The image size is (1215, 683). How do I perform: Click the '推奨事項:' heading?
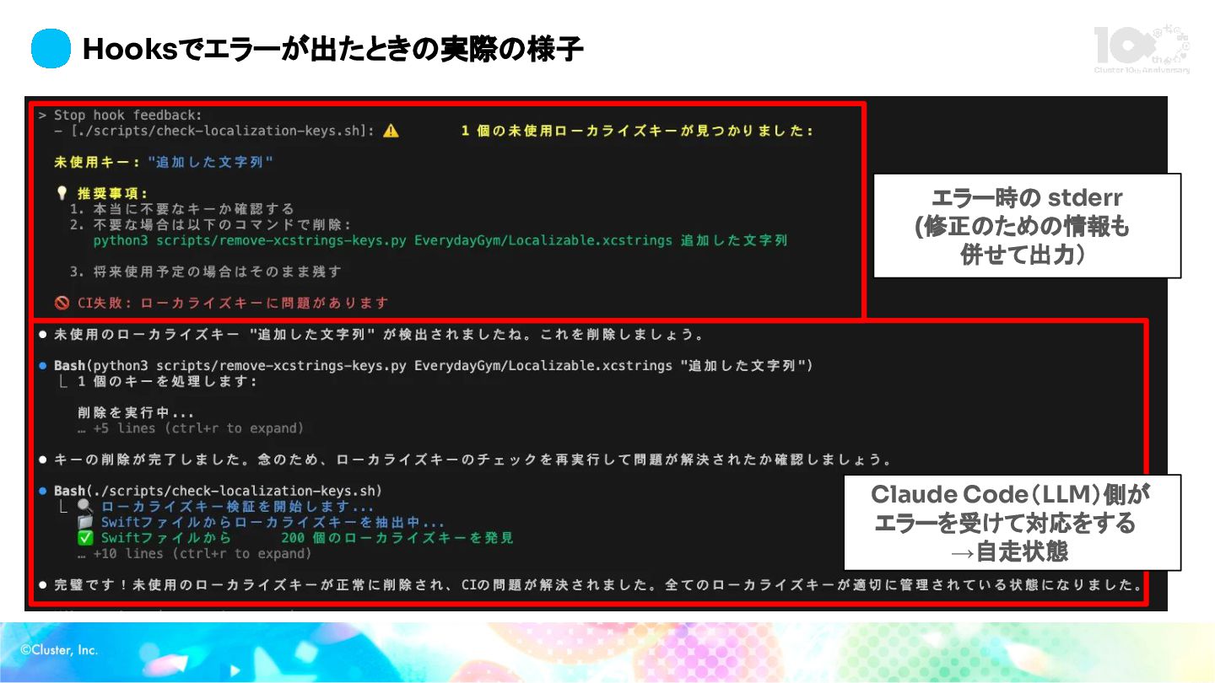113,193
